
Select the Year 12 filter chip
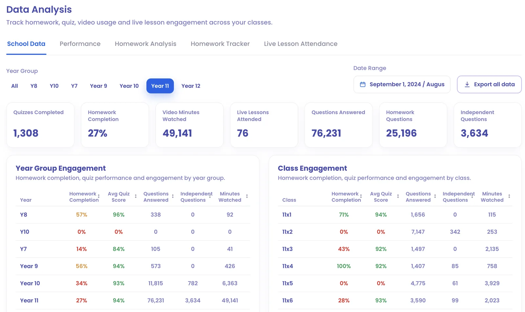tap(191, 86)
